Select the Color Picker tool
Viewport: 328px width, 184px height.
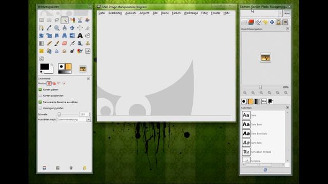click(x=49, y=28)
